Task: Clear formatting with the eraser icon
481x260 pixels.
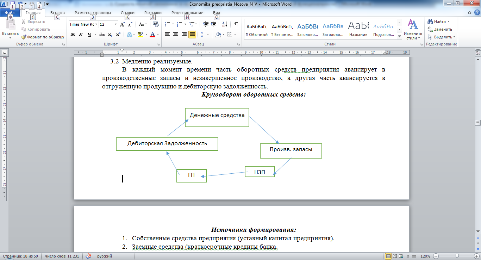Action: (x=156, y=24)
